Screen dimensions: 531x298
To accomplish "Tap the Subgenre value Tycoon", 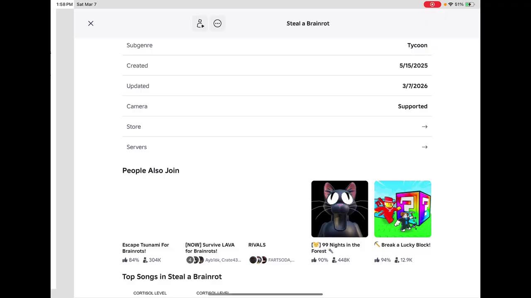I will tap(417, 45).
